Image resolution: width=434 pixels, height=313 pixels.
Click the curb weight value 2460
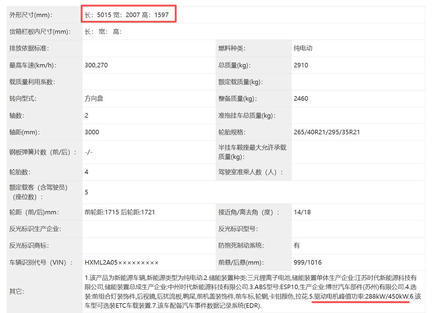tap(301, 98)
